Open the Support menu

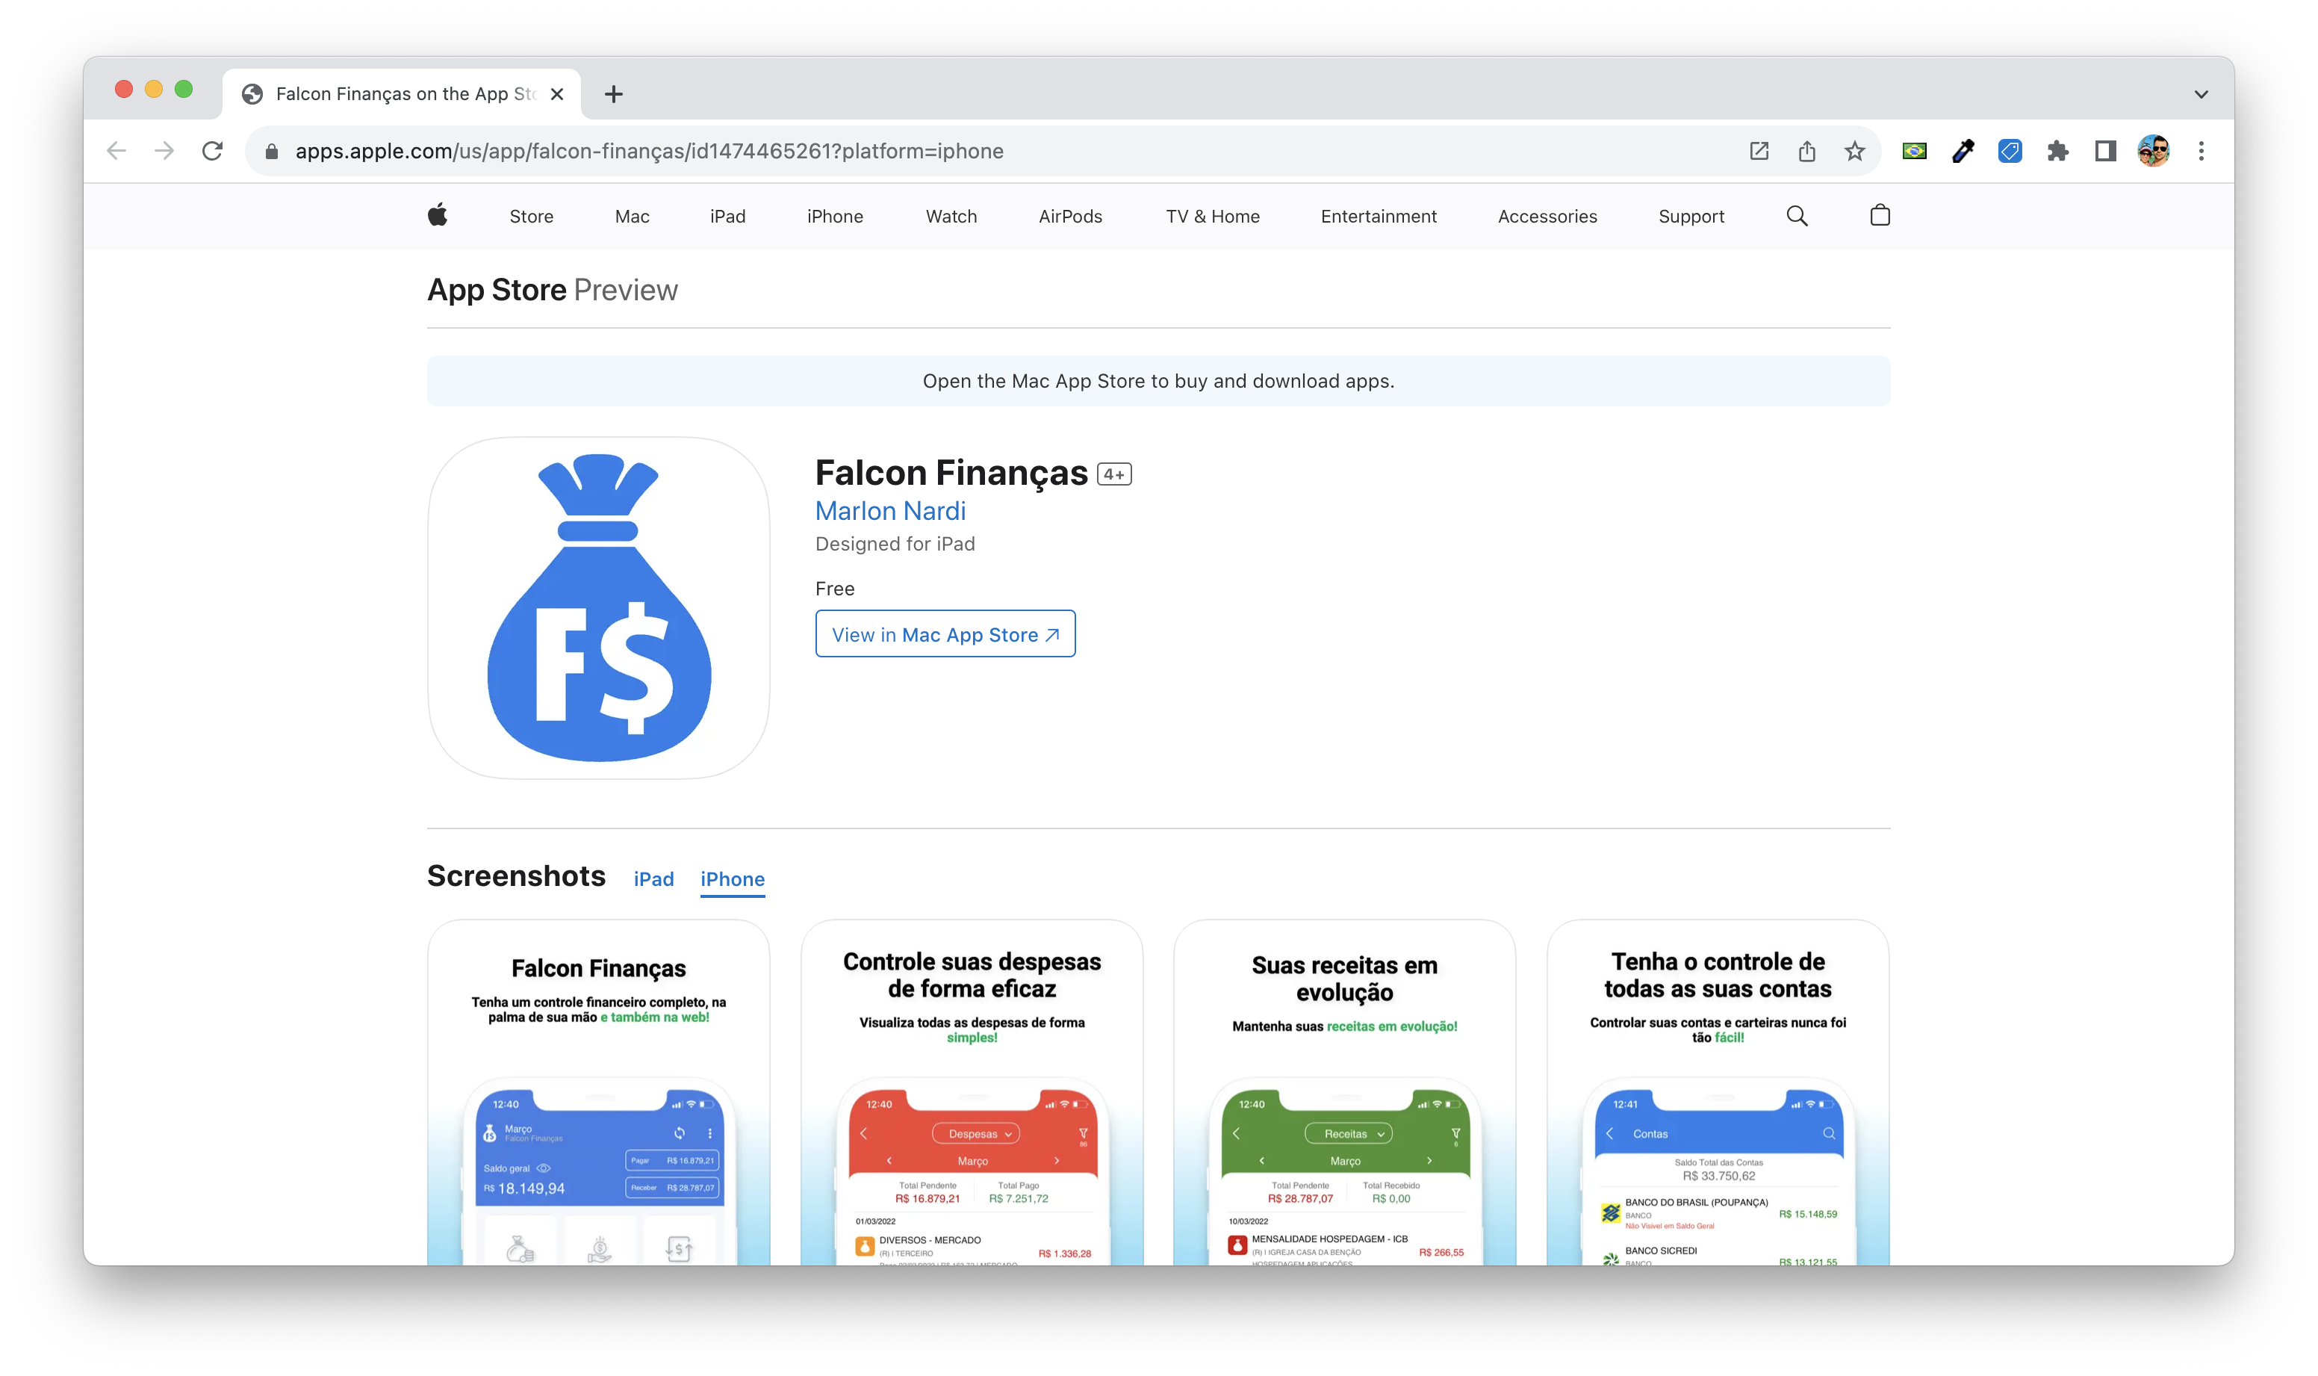point(1691,216)
